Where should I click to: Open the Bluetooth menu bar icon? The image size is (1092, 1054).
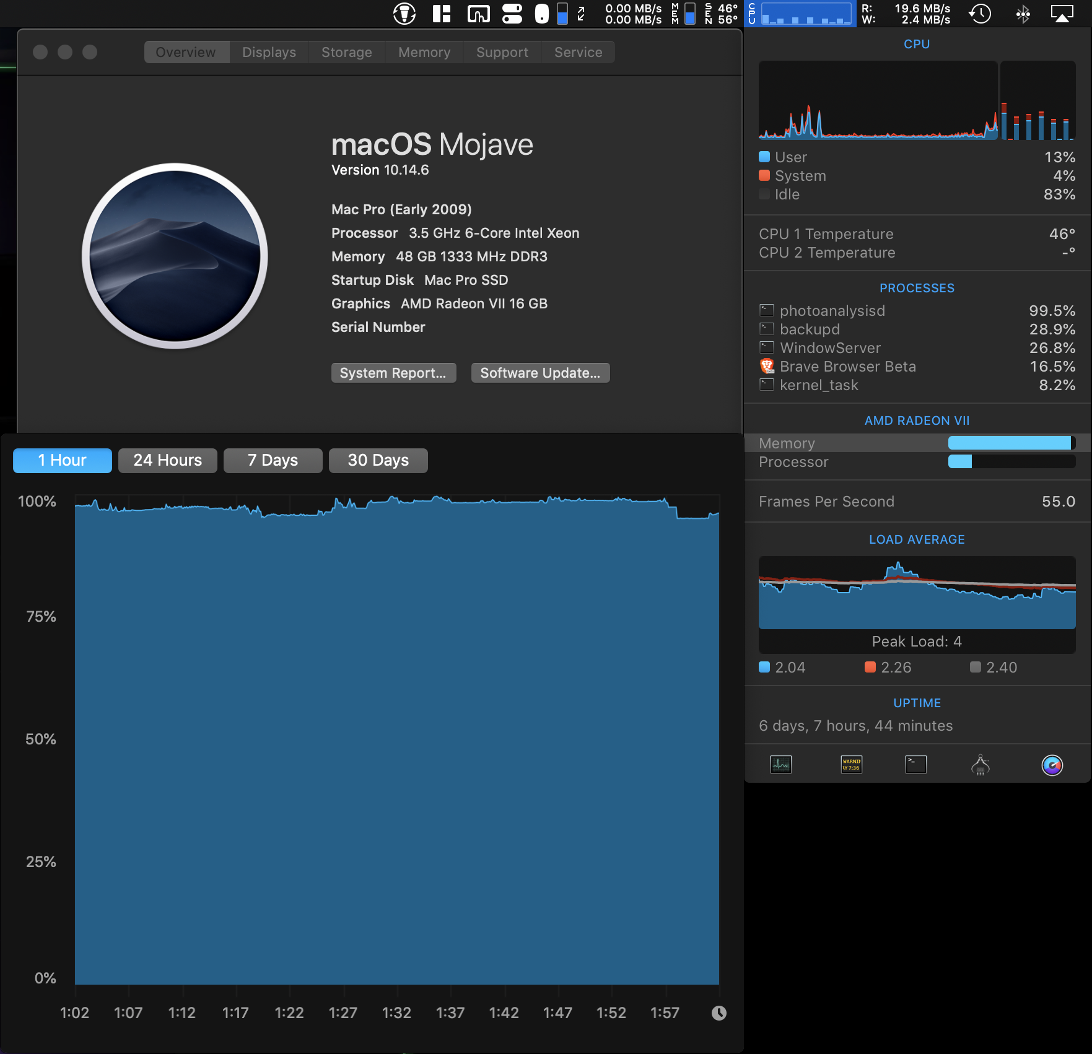click(x=1023, y=14)
